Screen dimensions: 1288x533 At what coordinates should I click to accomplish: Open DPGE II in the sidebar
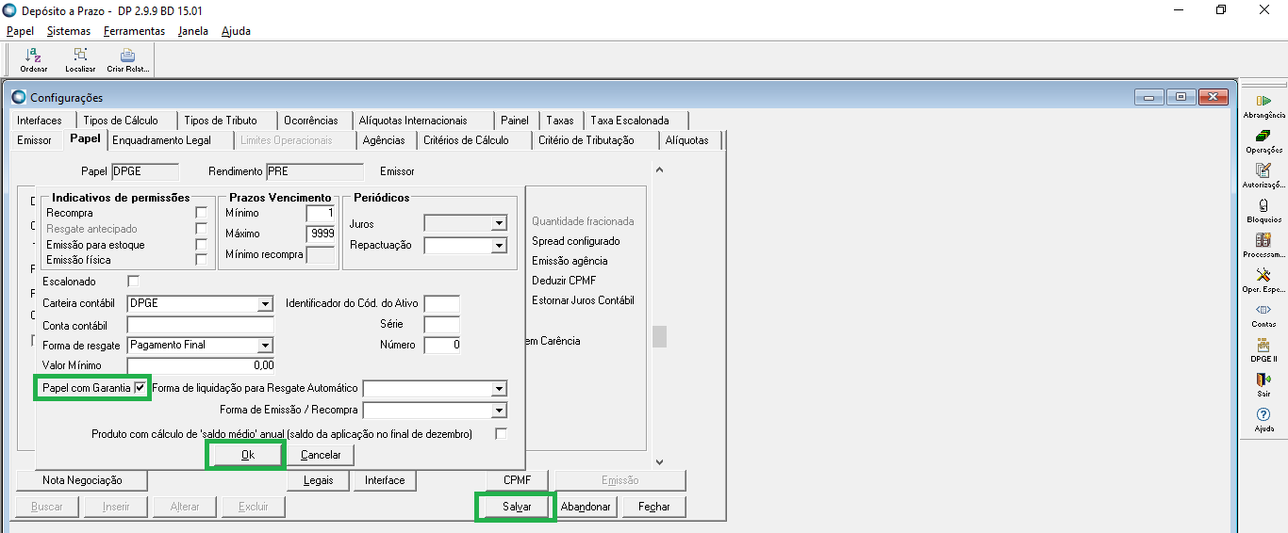(1263, 350)
